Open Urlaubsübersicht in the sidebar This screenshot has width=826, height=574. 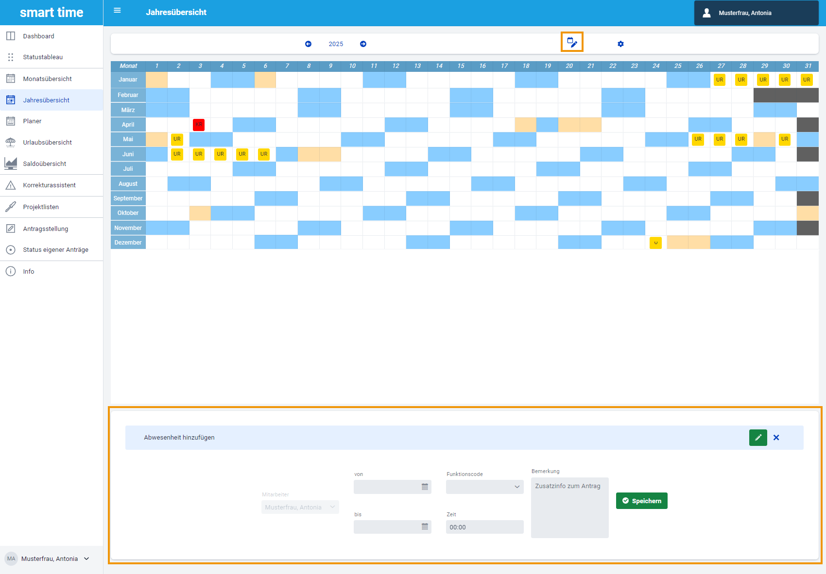click(x=47, y=143)
